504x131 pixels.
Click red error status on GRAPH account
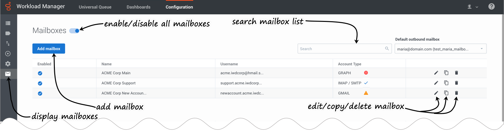point(366,73)
